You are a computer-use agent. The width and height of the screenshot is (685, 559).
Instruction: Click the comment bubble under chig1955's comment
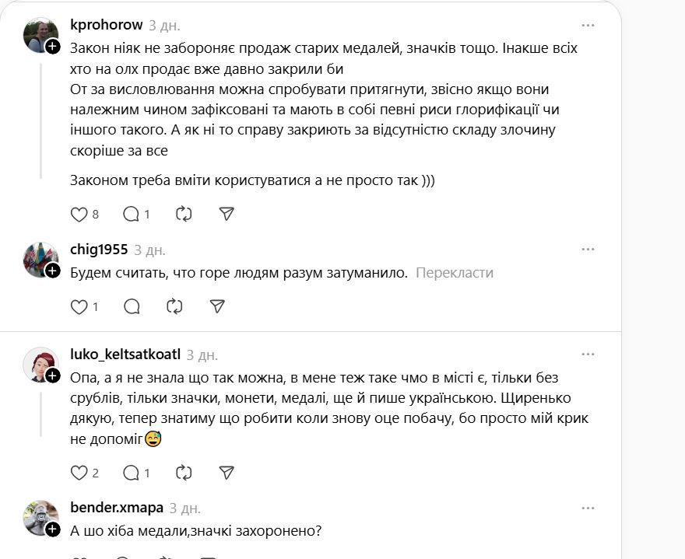pyautogui.click(x=131, y=306)
